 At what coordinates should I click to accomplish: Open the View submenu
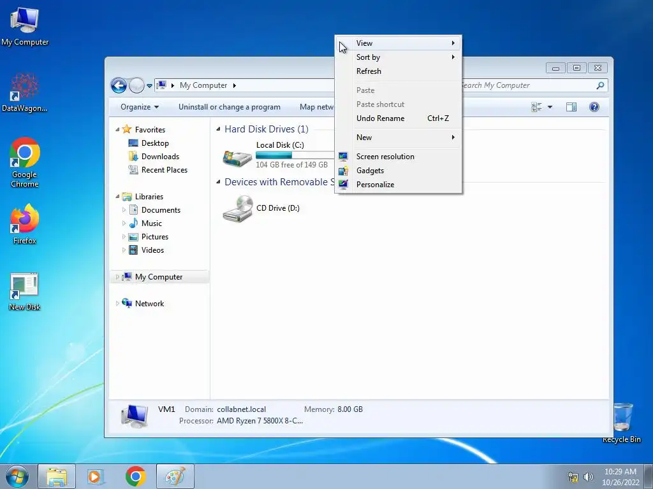coord(398,43)
